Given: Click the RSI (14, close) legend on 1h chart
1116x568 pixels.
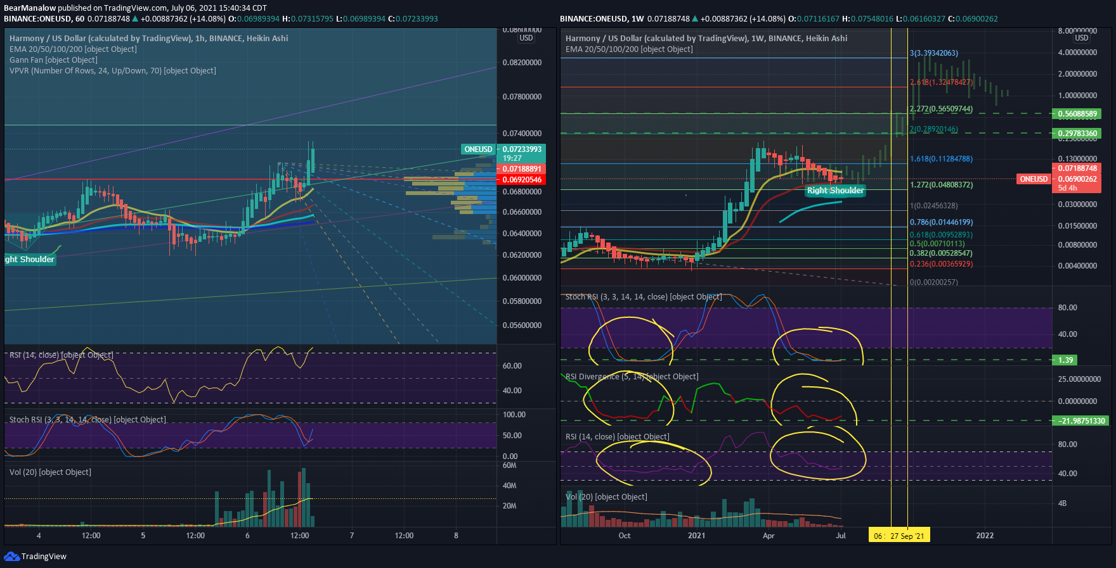Looking at the screenshot, I should click(62, 355).
